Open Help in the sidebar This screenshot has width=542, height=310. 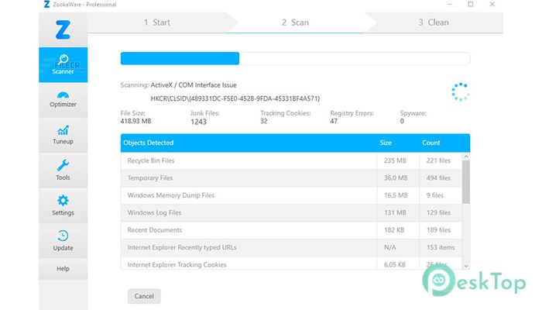[x=63, y=269]
